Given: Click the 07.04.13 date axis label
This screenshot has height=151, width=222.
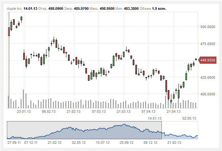Looking at the screenshot, I should 148,111.
